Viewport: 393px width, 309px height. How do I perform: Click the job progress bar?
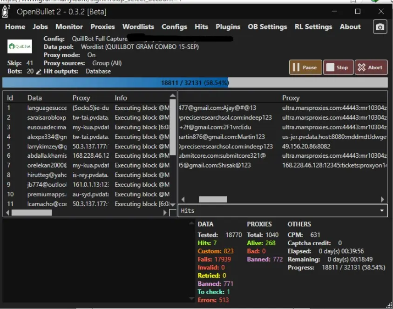[195, 83]
